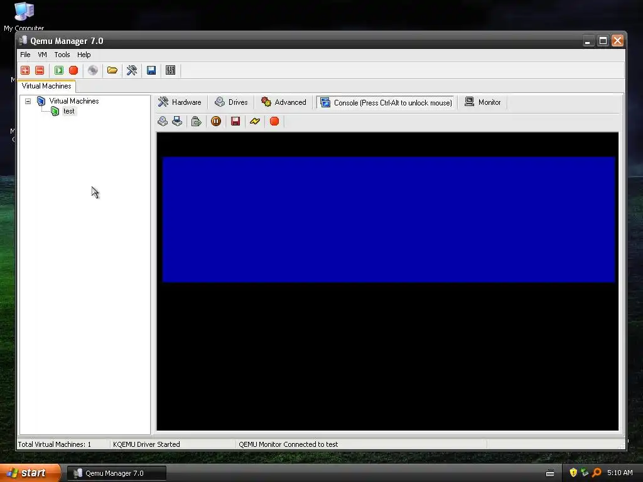Open the Help menu
643x482 pixels.
[84, 55]
